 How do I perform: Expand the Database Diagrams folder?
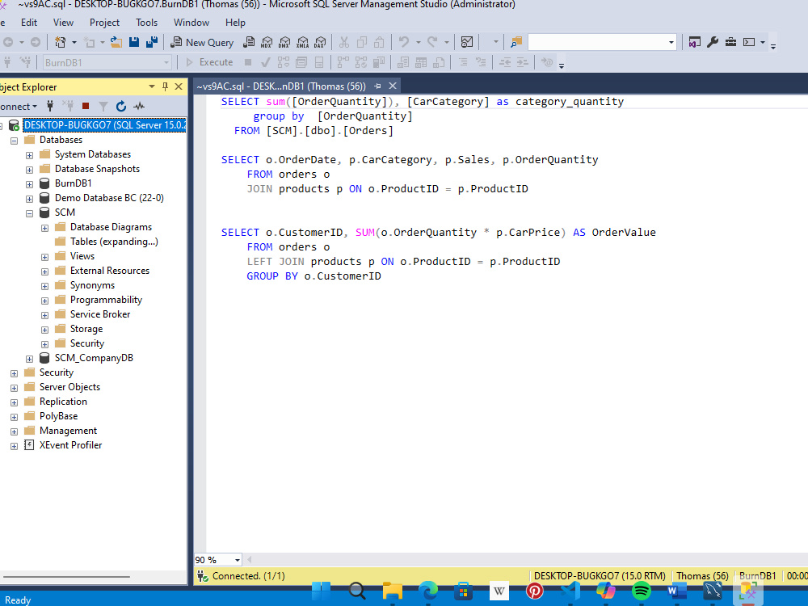44,227
